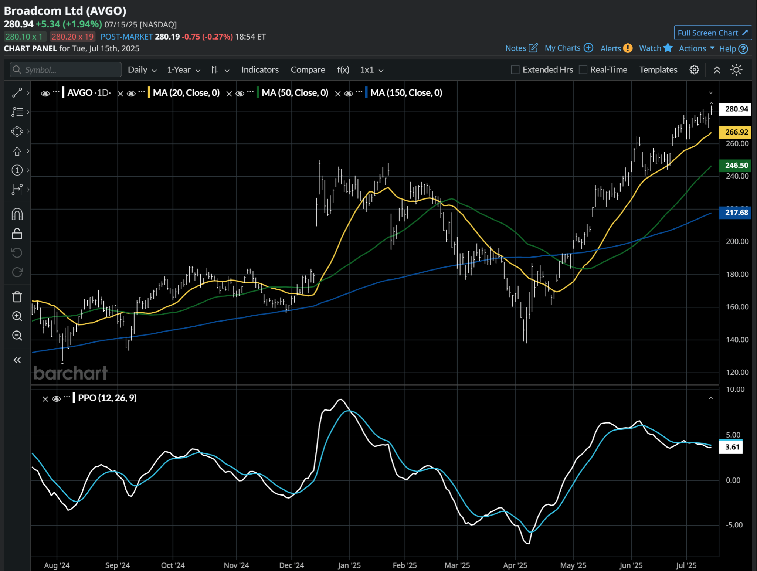Click the My Charts plus icon
757x571 pixels.
588,48
